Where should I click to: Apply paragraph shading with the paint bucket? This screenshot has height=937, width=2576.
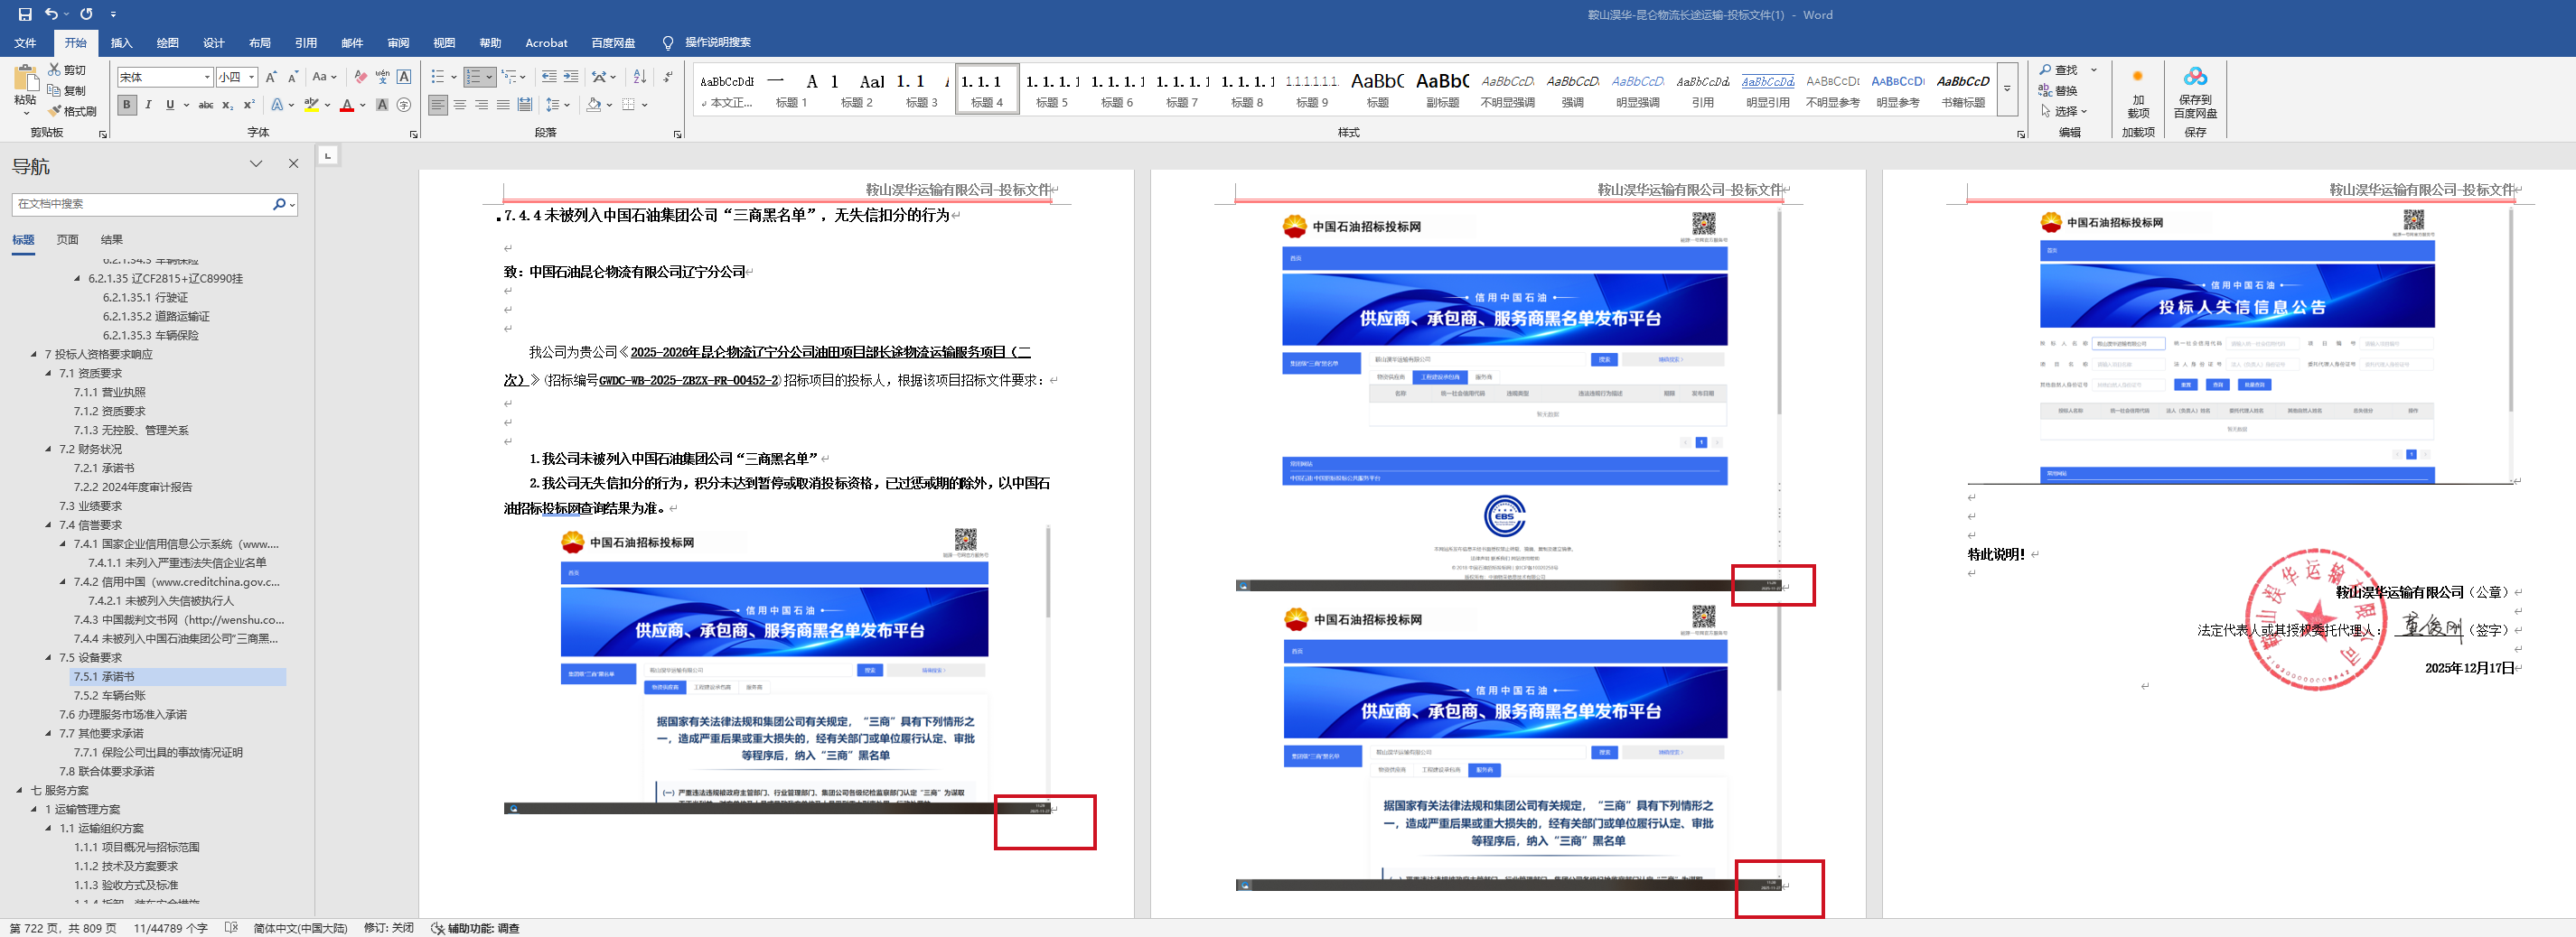(594, 105)
